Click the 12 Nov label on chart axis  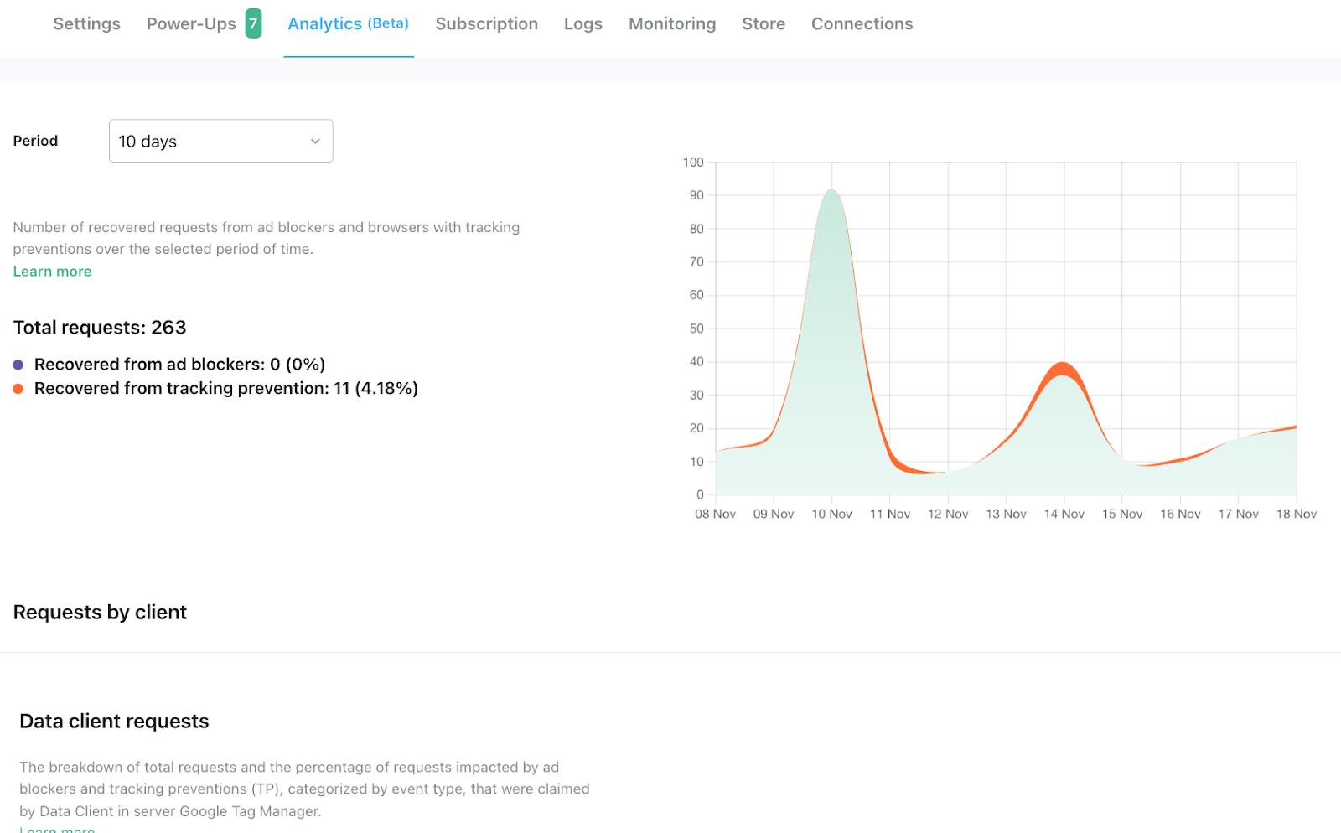click(x=948, y=514)
